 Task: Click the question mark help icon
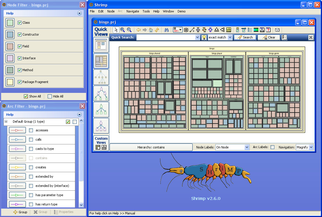268,30
